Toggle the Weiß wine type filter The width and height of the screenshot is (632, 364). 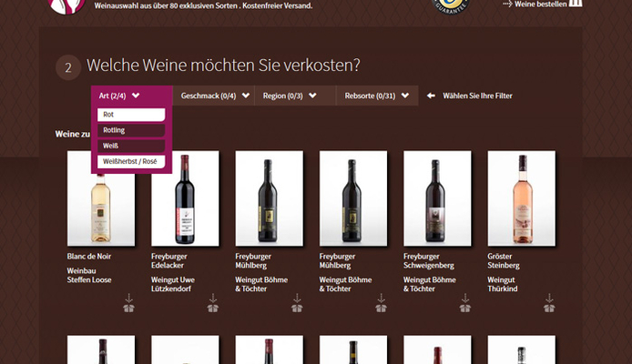131,146
